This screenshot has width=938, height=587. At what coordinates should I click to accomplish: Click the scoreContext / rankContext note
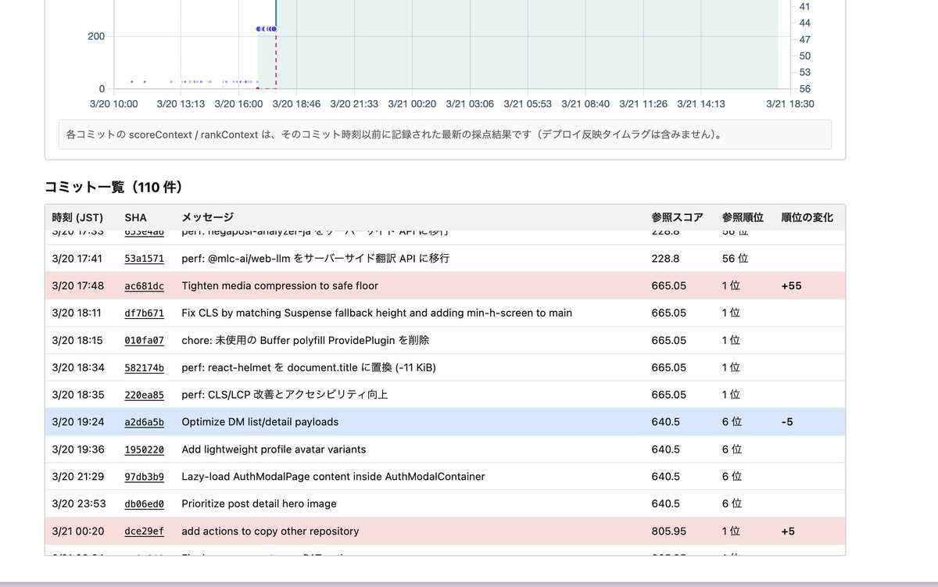pyautogui.click(x=445, y=134)
